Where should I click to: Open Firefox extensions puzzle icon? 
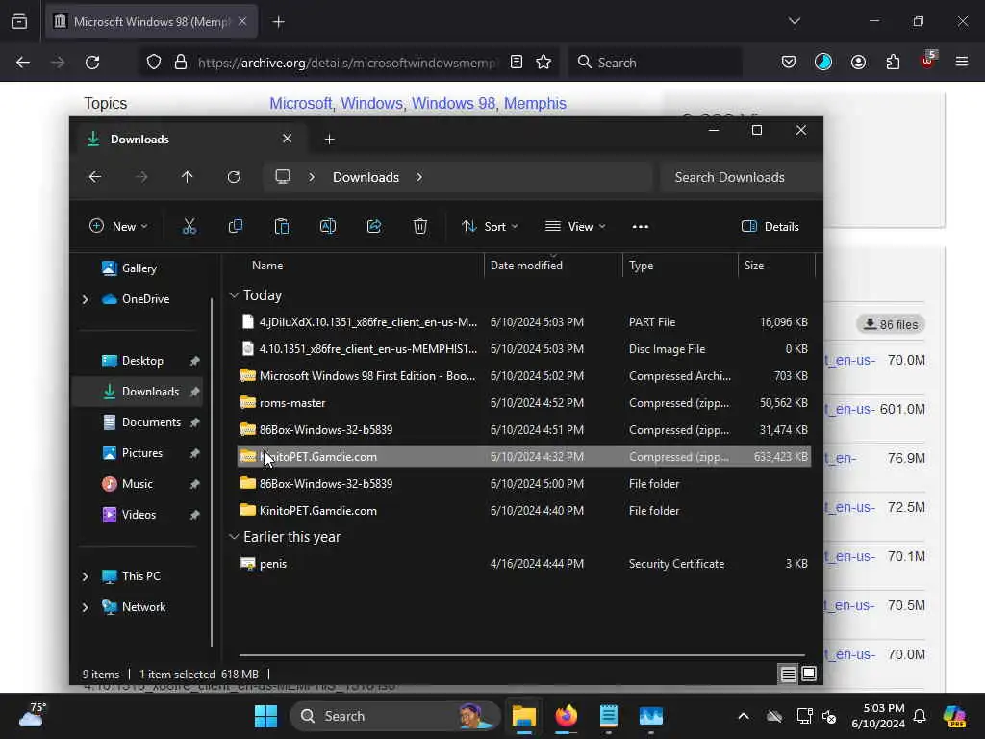coord(893,62)
